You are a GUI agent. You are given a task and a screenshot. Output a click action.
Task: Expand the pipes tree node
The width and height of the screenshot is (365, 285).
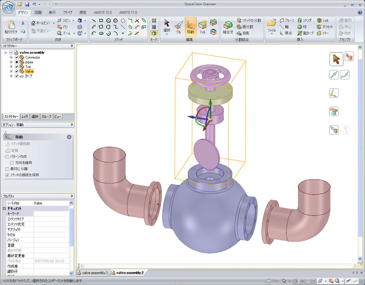[x=11, y=62]
